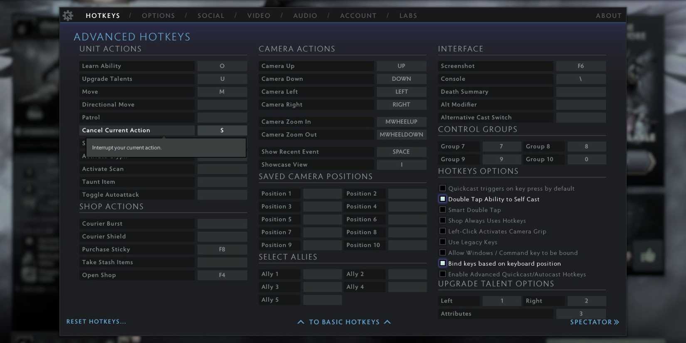The width and height of the screenshot is (686, 343).
Task: Bind a key for Courier Burst
Action: click(222, 223)
